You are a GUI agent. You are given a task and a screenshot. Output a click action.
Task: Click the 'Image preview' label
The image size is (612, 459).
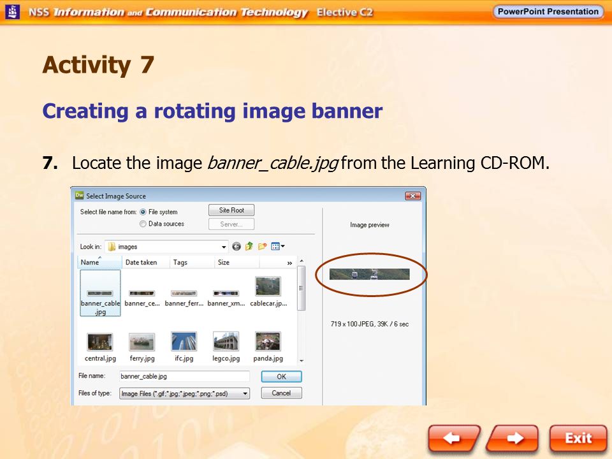tap(369, 225)
